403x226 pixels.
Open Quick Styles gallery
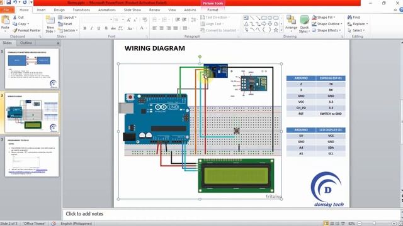click(304, 24)
